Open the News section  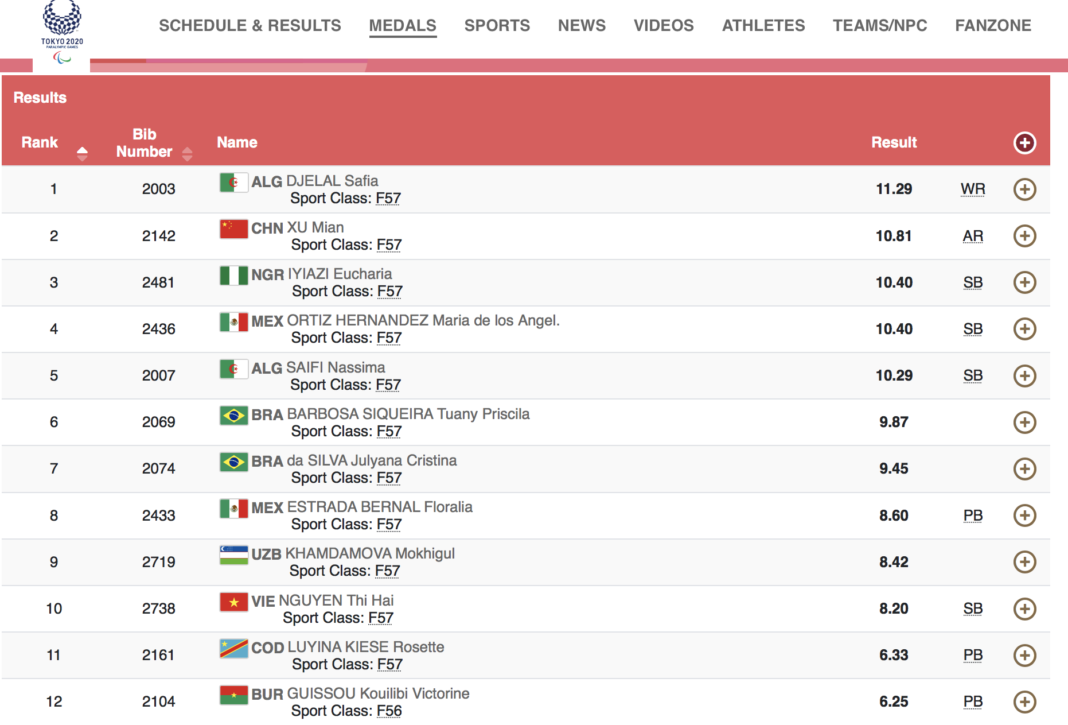tap(582, 25)
